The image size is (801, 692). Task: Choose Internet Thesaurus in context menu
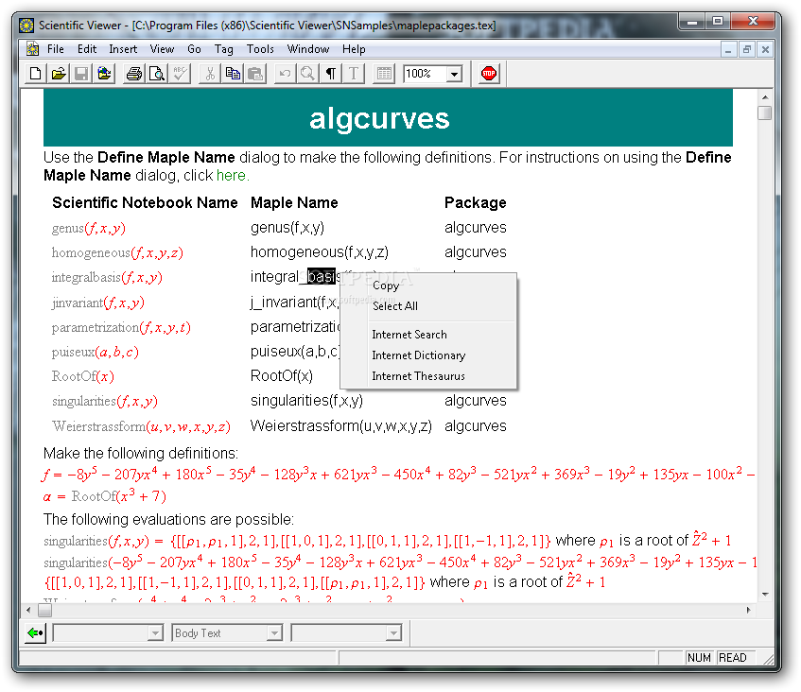click(x=428, y=376)
